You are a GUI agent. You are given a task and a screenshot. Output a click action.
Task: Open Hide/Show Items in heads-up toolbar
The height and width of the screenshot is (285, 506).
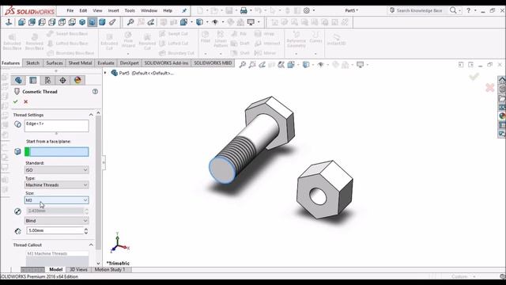(320, 65)
